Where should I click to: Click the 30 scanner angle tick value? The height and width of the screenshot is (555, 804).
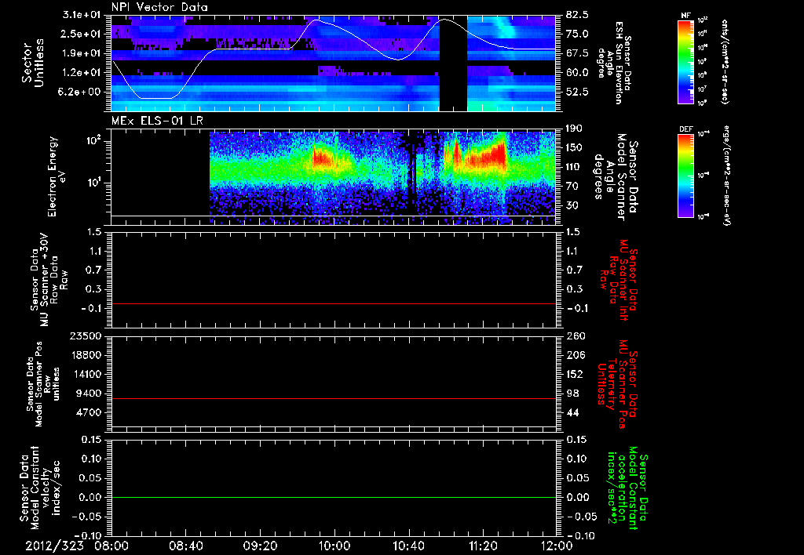click(573, 205)
